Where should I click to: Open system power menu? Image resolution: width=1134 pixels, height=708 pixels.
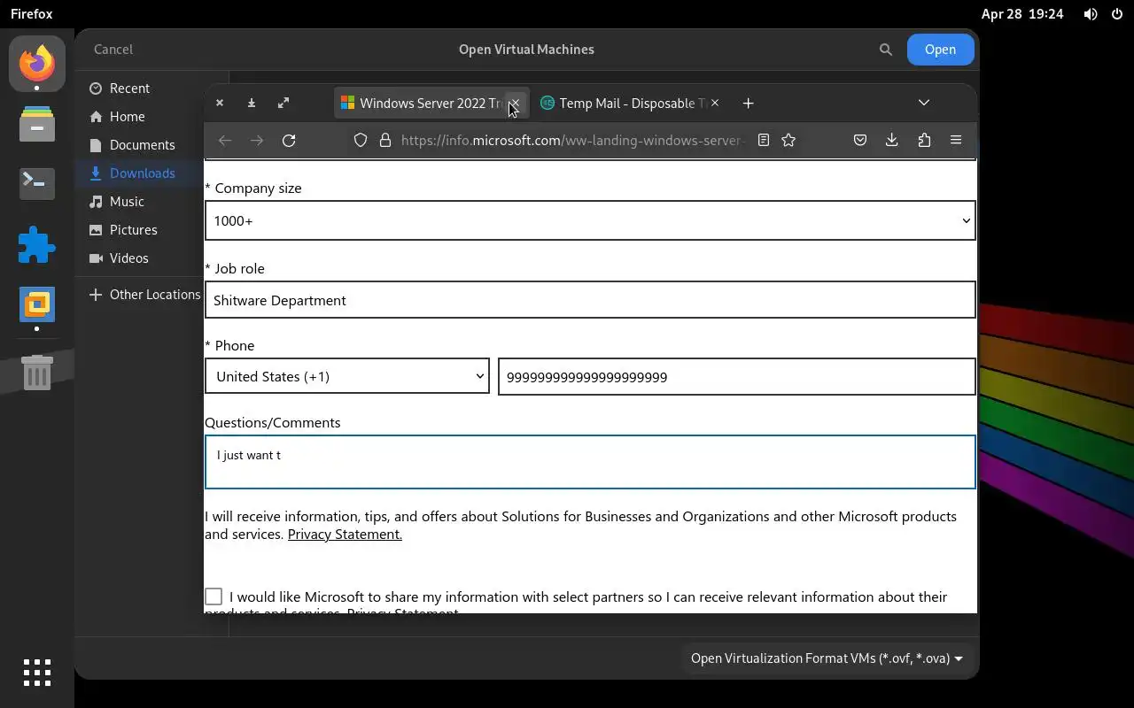click(x=1116, y=14)
